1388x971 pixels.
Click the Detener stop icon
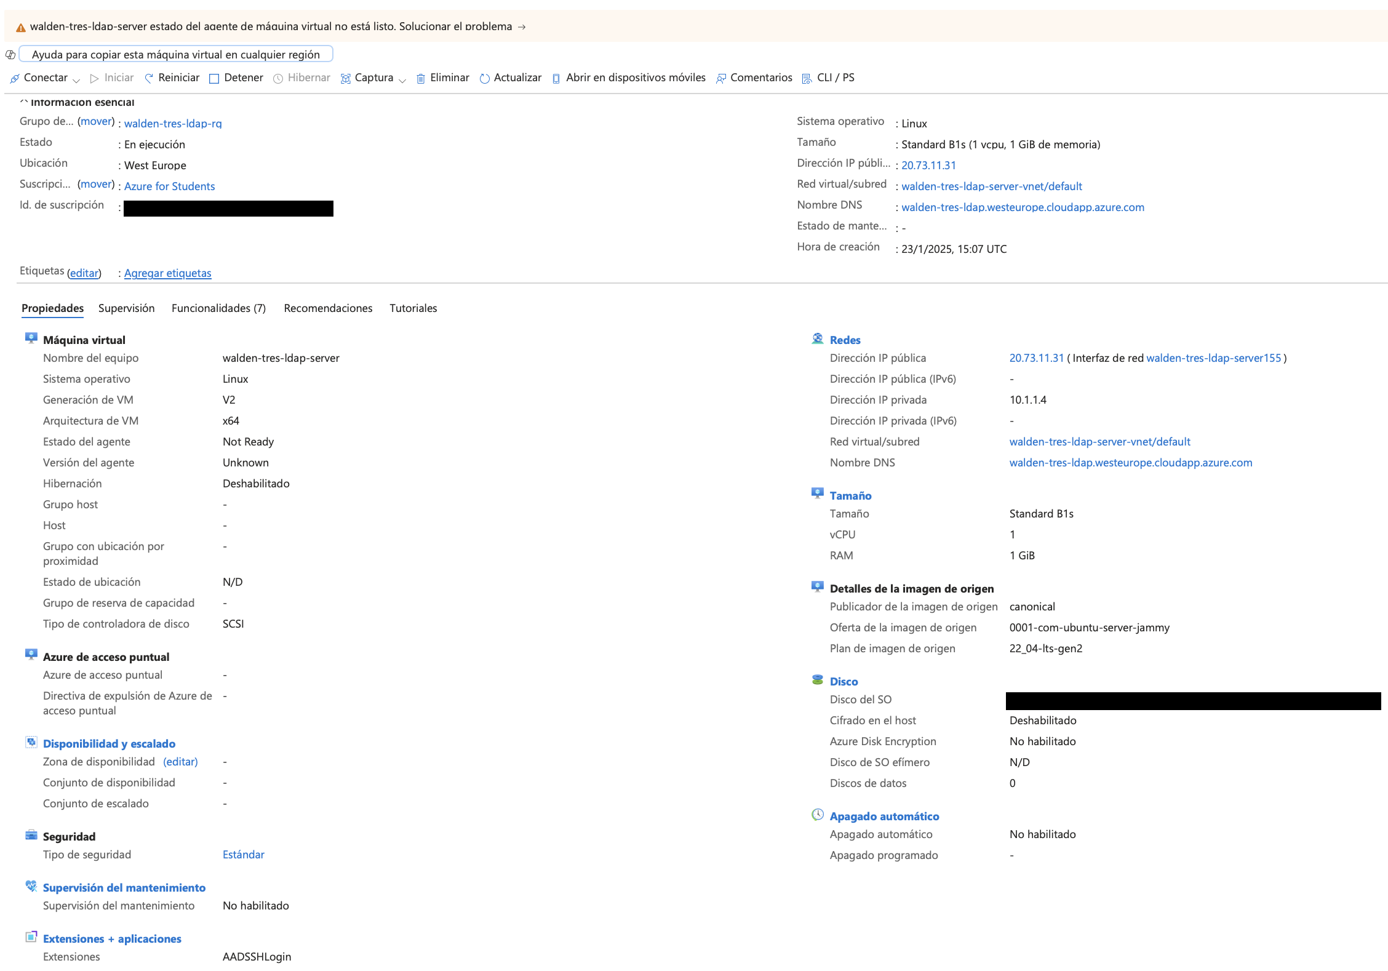214,78
